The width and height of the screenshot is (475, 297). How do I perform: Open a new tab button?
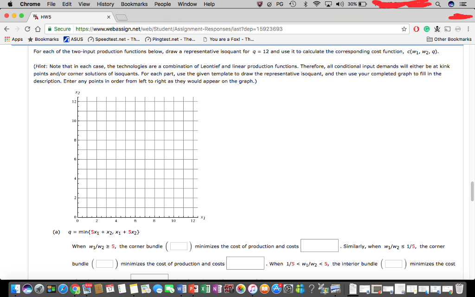(x=121, y=18)
